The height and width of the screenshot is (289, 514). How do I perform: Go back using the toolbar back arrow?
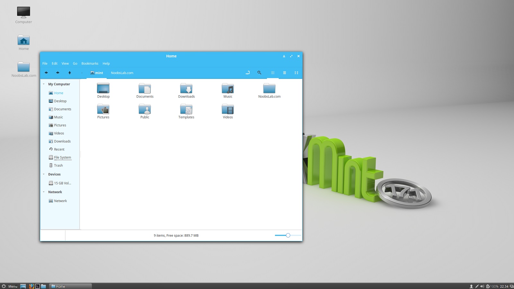coord(46,73)
